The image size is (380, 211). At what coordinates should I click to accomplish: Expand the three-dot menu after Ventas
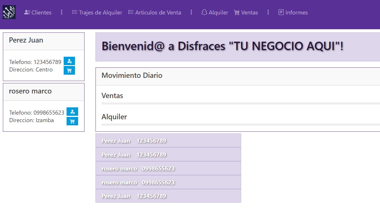pos(268,12)
